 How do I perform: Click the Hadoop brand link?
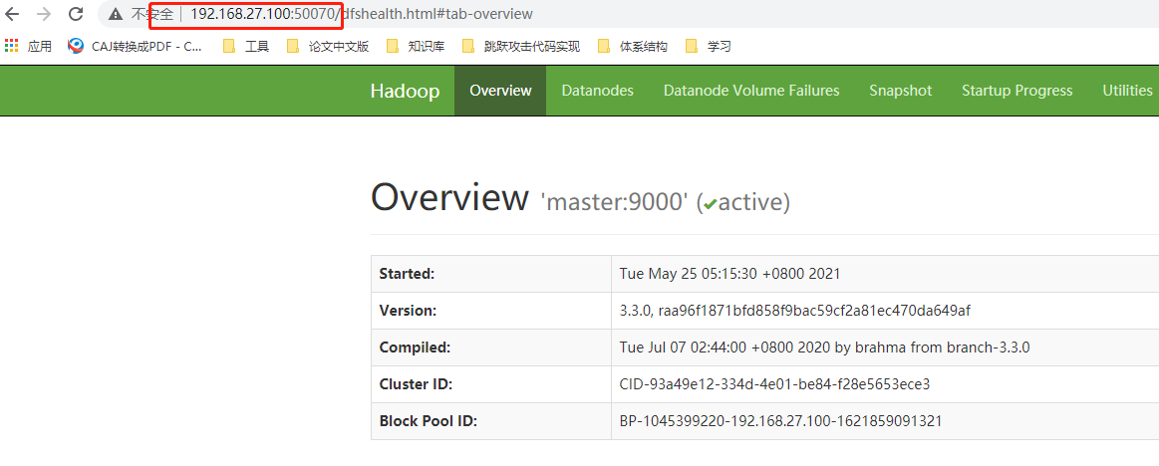pos(405,91)
